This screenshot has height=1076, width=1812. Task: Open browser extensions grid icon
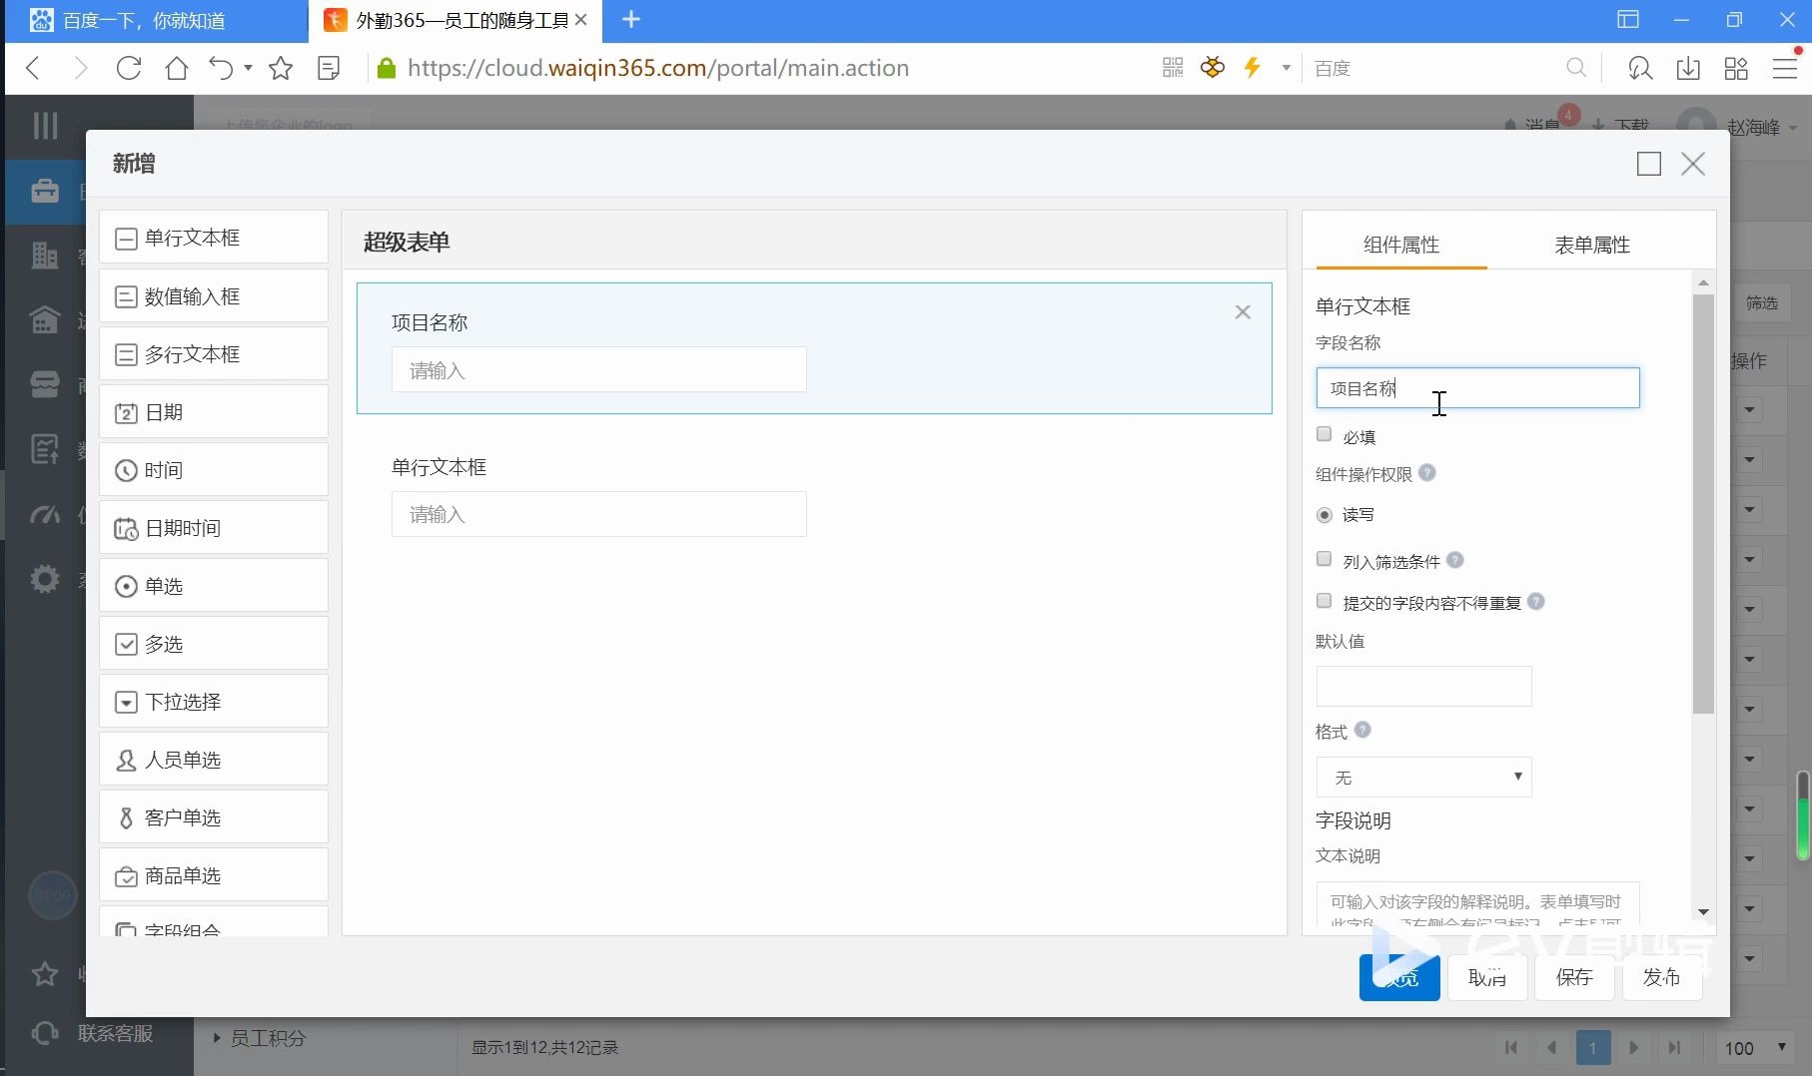tap(1736, 68)
